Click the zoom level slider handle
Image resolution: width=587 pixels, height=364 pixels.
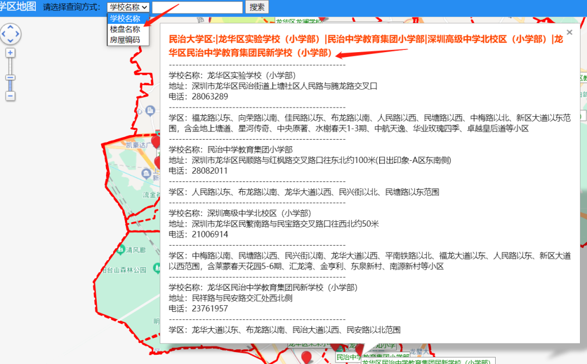click(10, 78)
